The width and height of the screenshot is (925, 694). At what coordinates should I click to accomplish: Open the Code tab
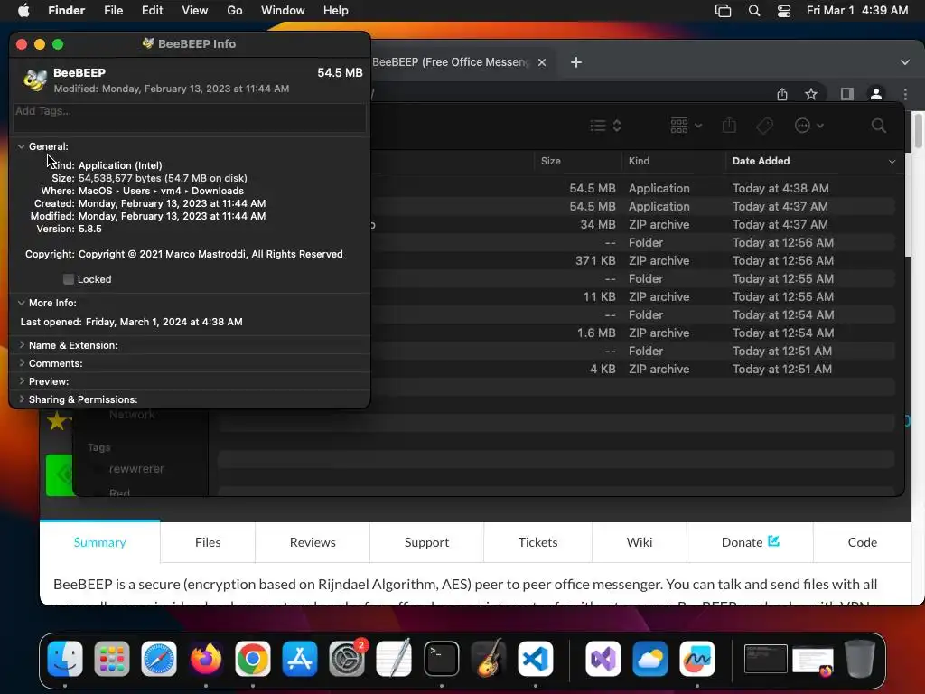(x=863, y=542)
